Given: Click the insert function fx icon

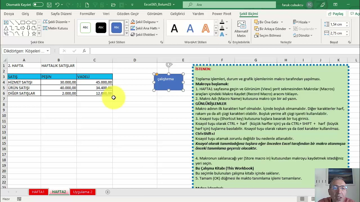Looking at the screenshot, I should pos(84,51).
